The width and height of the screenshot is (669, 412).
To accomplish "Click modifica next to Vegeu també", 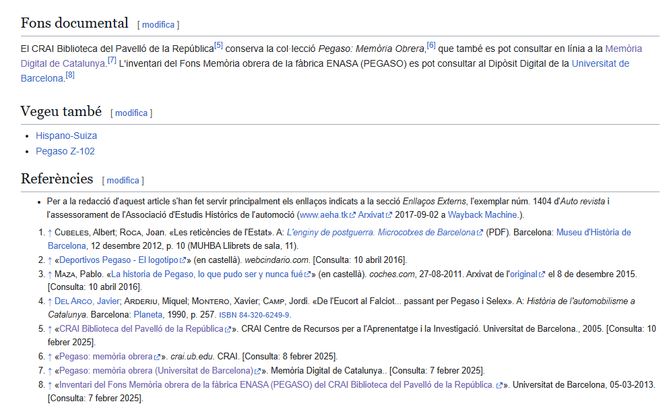I will click(131, 113).
